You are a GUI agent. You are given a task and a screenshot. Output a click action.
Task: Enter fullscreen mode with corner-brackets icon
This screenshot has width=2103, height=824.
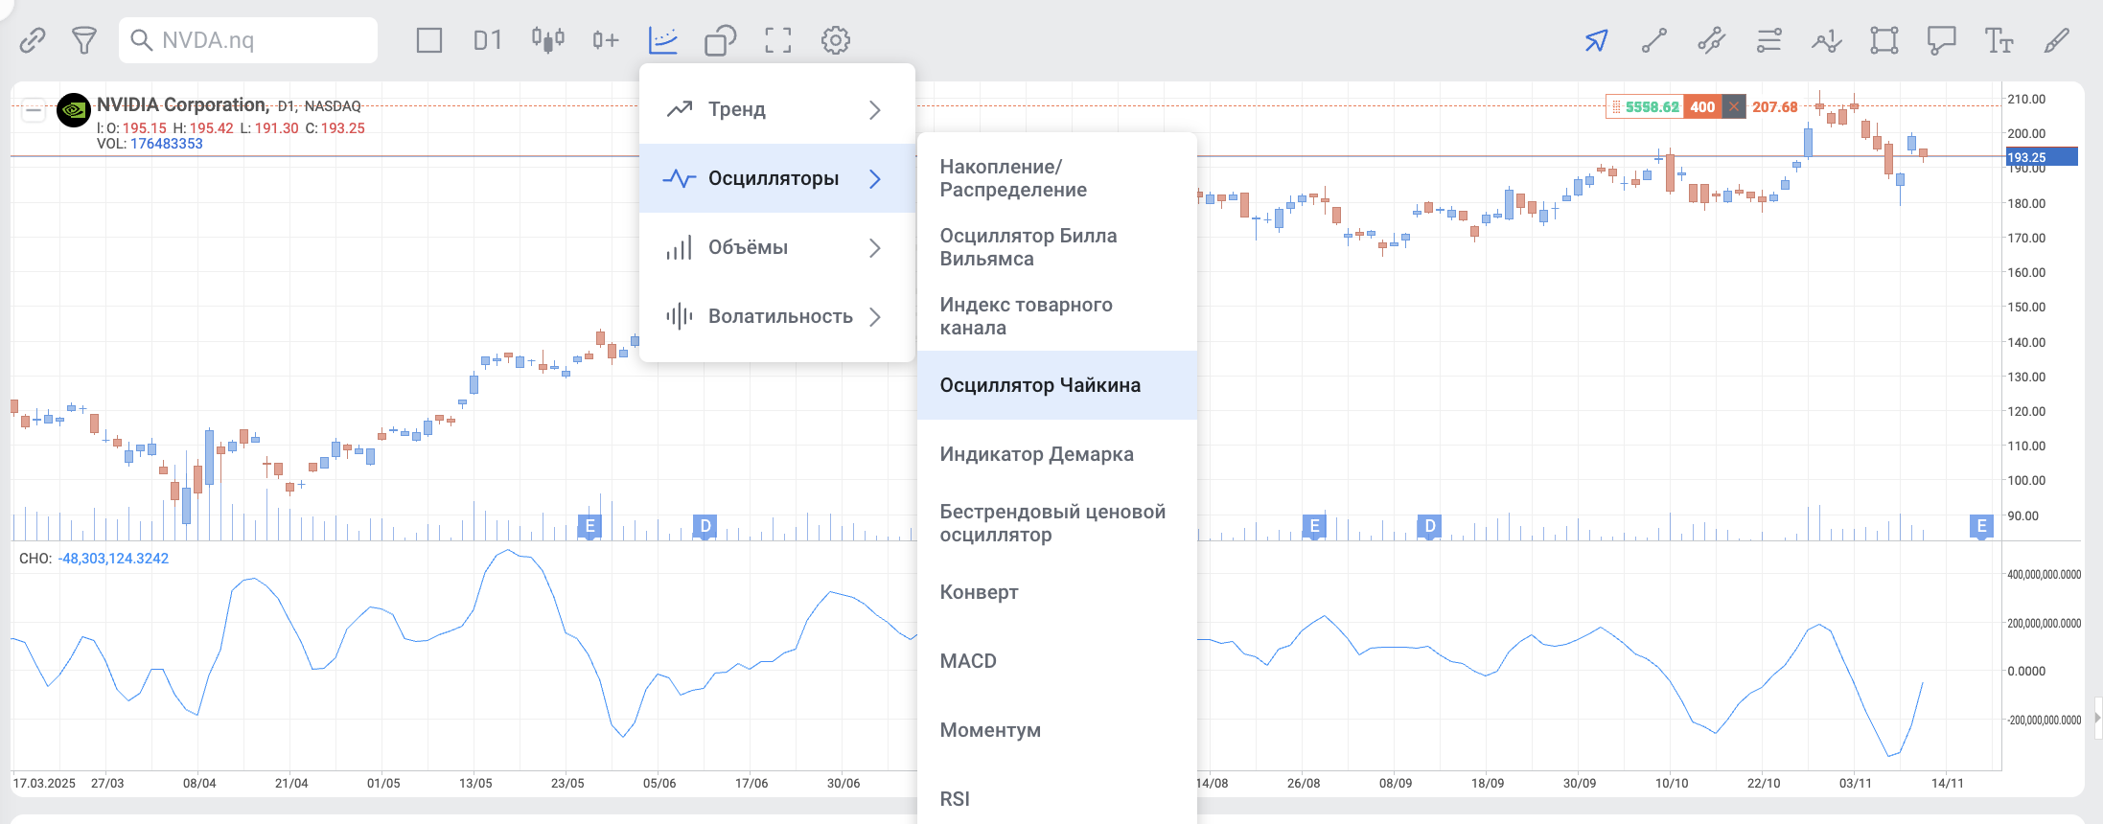778,40
